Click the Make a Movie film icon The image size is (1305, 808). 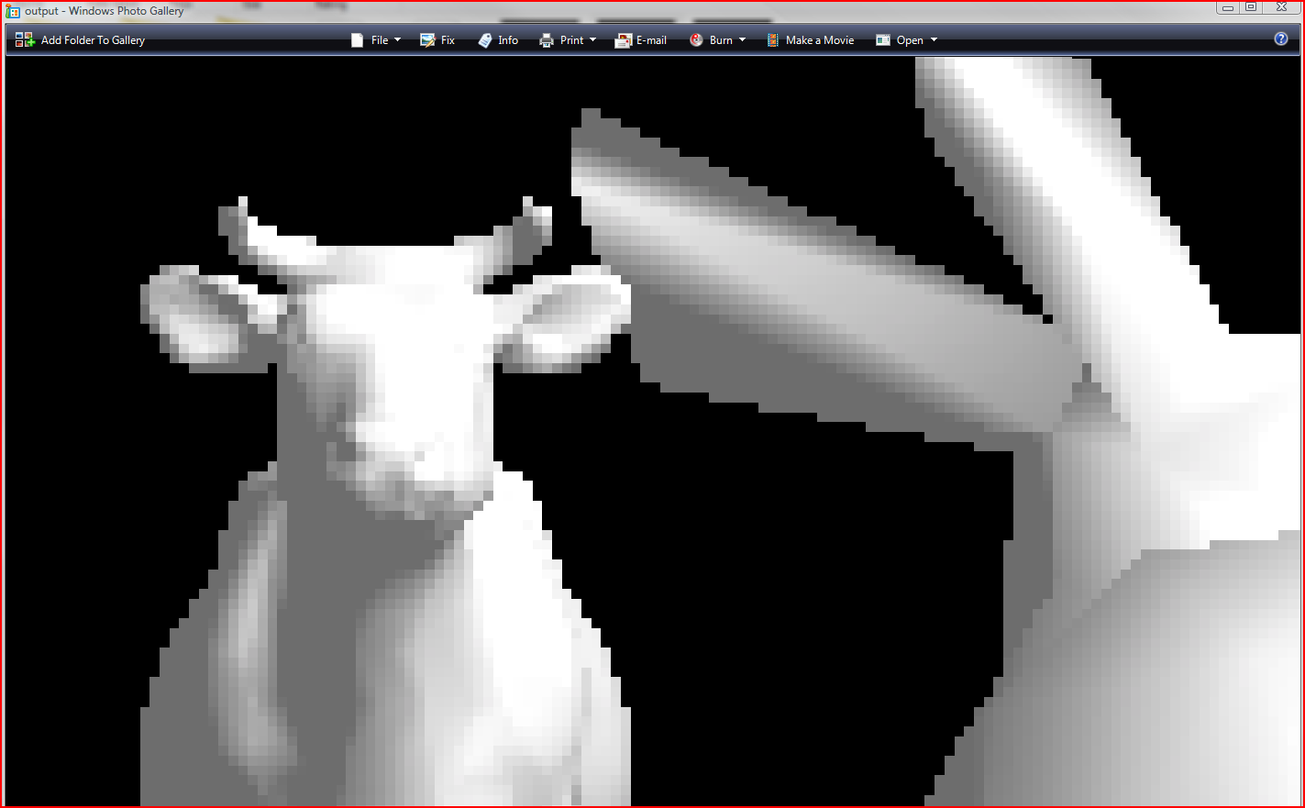pos(772,40)
